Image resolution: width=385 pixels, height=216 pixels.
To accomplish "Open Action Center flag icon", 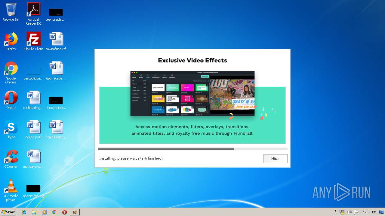I will [x=356, y=212].
